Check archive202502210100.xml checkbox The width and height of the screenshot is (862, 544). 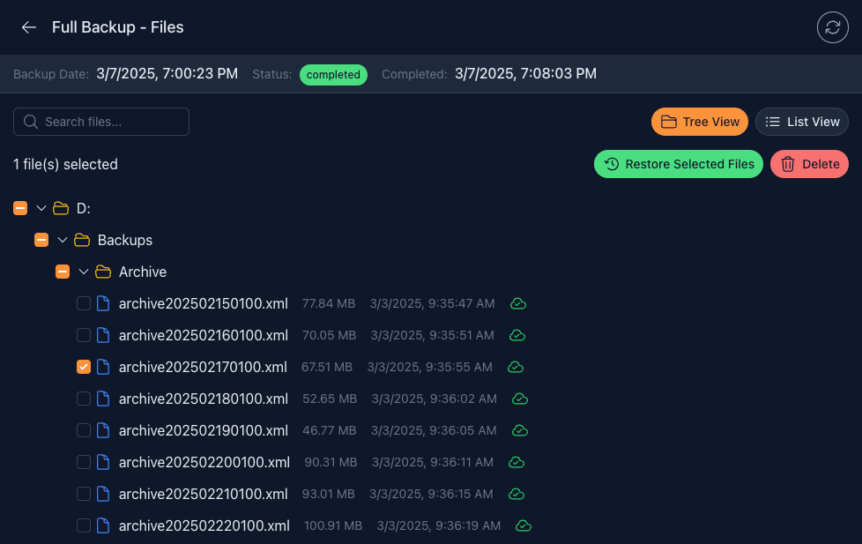click(x=84, y=494)
